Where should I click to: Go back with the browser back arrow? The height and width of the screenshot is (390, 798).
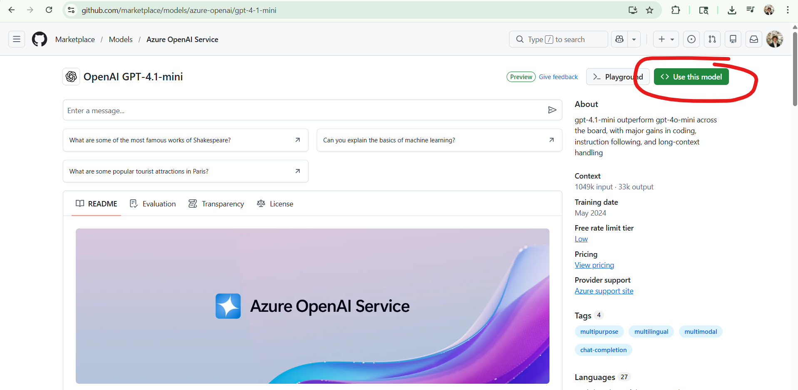point(12,10)
